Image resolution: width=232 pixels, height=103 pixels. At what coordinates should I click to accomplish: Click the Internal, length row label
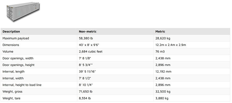(x=13, y=72)
